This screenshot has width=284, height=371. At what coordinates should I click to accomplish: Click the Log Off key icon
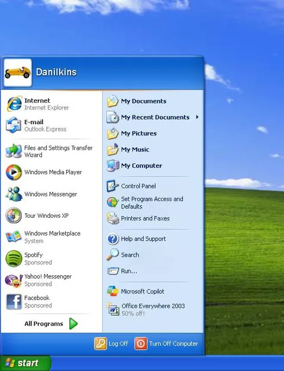click(101, 344)
